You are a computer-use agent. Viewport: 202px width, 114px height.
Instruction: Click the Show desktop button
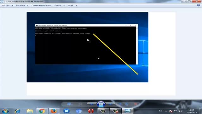click(x=201, y=111)
